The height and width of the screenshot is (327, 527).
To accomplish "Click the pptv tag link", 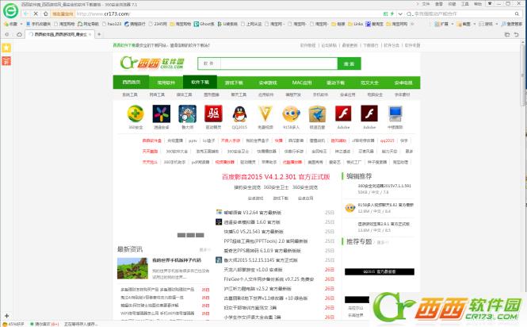I will coord(193,140).
